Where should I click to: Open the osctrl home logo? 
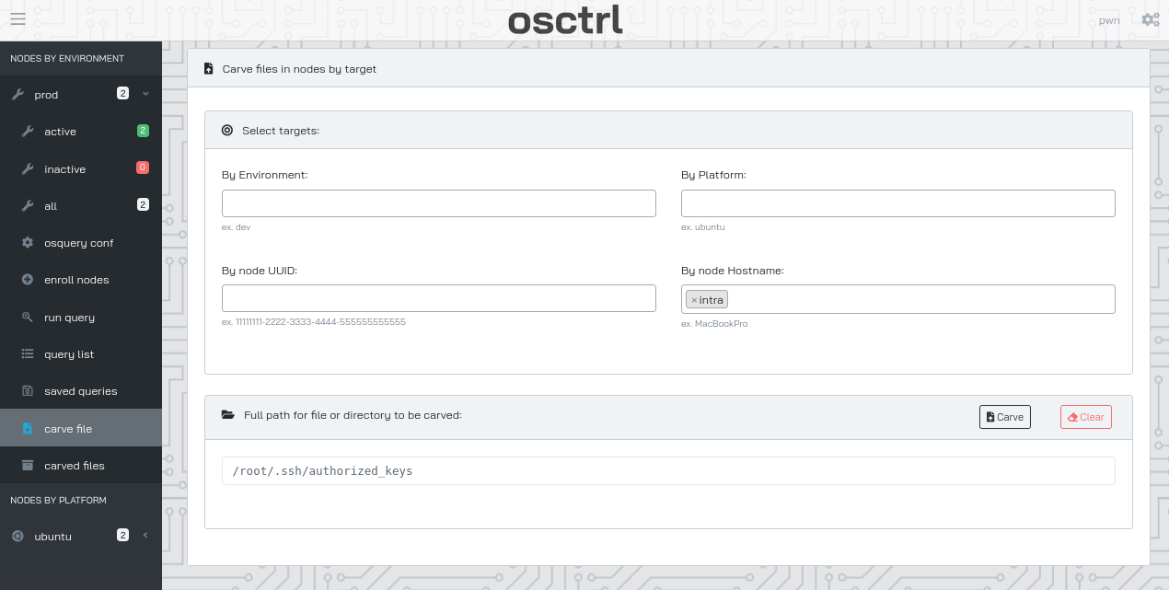(x=565, y=20)
